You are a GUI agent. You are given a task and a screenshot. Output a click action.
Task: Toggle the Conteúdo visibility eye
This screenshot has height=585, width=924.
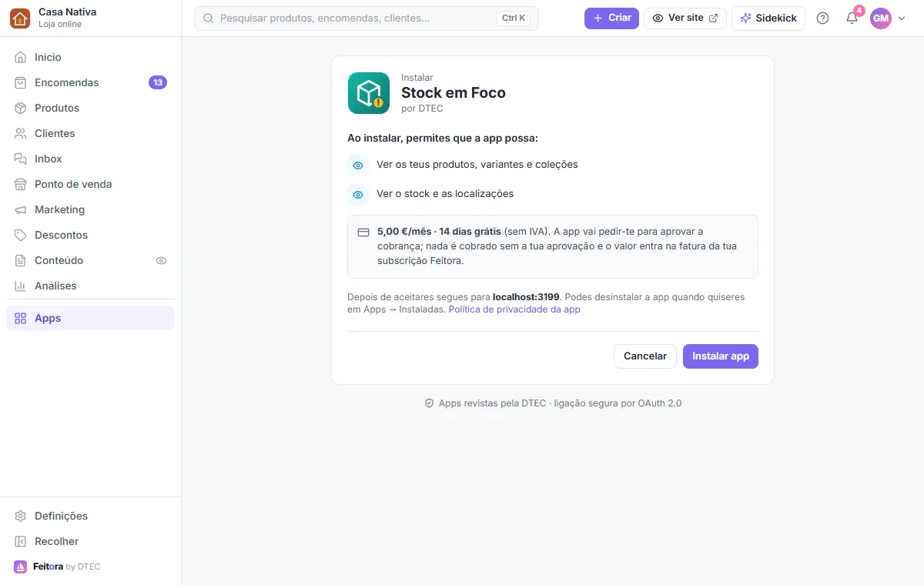click(161, 260)
